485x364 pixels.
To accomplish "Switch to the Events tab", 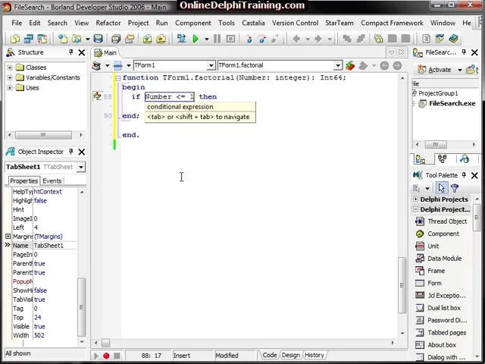I will [x=52, y=180].
